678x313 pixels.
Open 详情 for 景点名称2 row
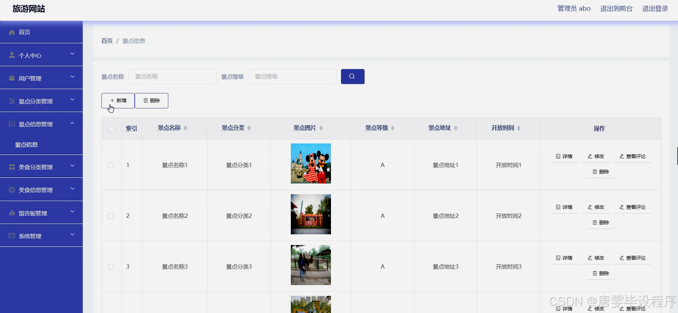click(564, 207)
